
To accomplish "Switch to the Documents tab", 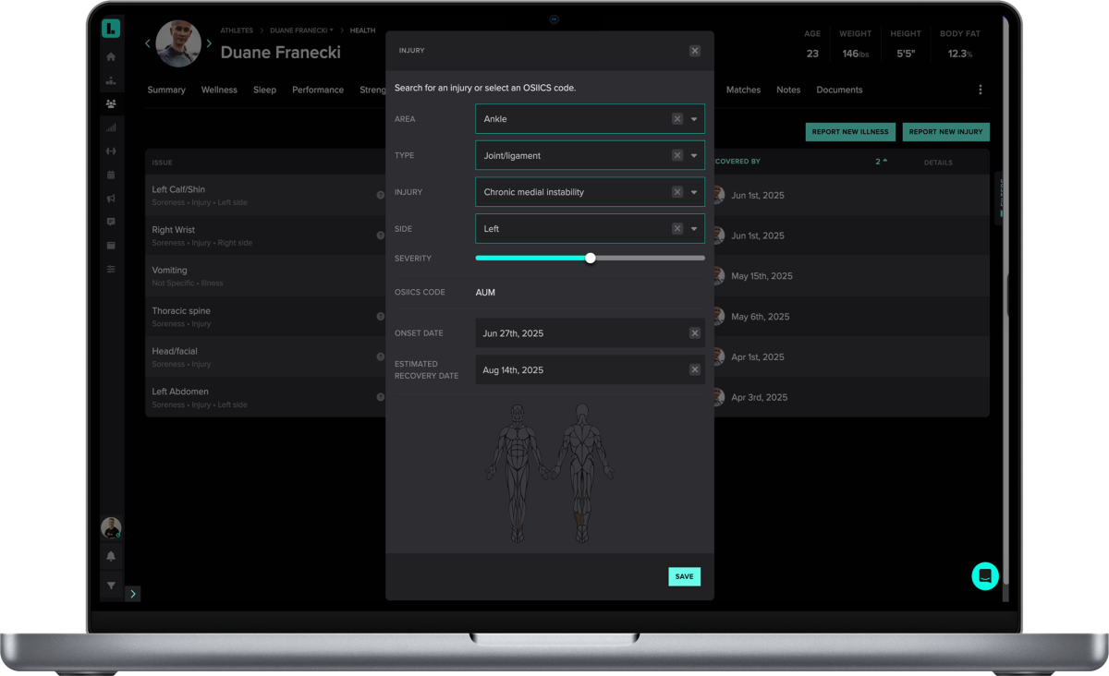I will [839, 90].
